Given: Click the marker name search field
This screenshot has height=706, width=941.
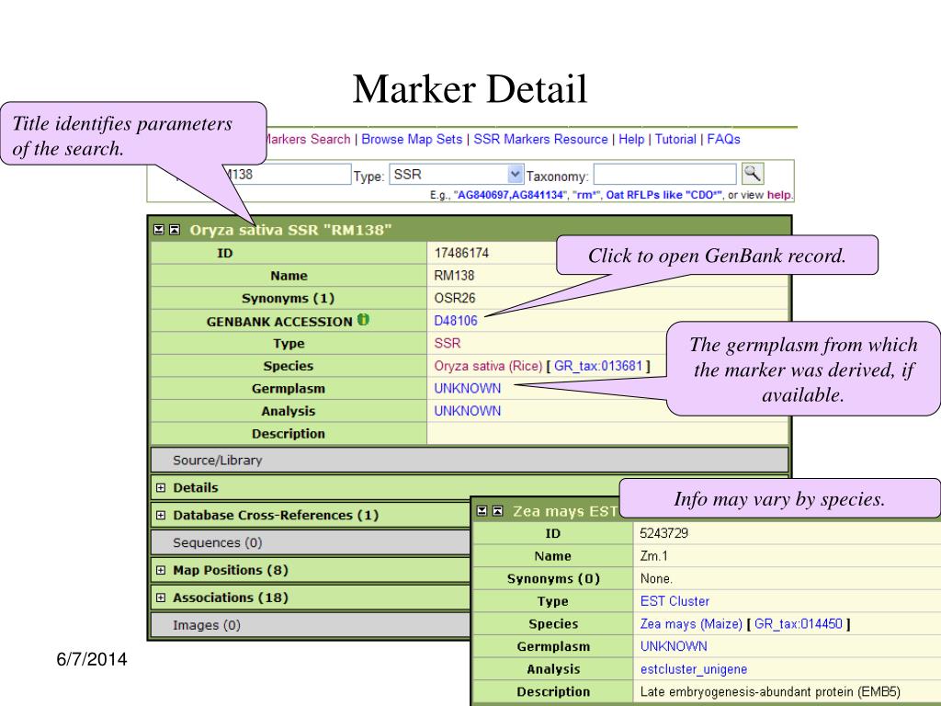Looking at the screenshot, I should (x=288, y=175).
